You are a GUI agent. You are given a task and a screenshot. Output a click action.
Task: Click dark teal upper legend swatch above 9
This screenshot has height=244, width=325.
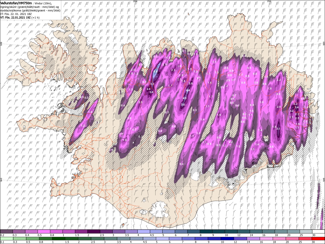pyautogui.click(x=218, y=232)
